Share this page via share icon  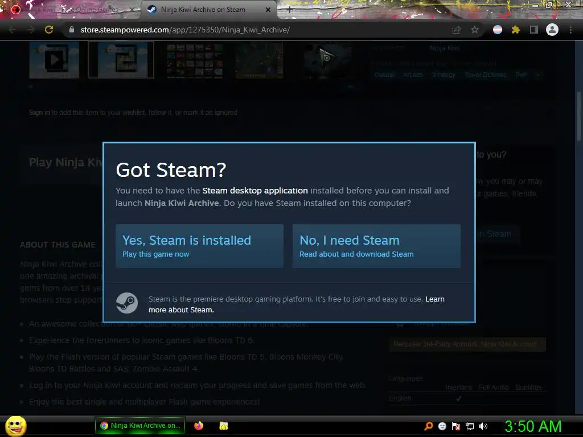456,30
